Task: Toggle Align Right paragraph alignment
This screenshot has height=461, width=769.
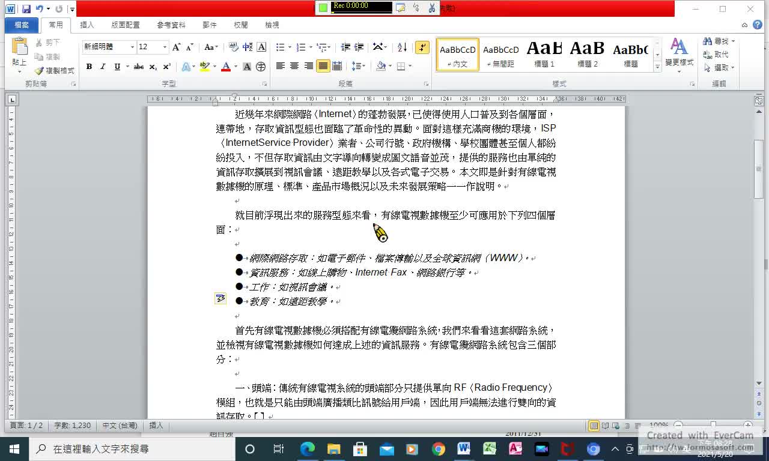Action: point(309,66)
